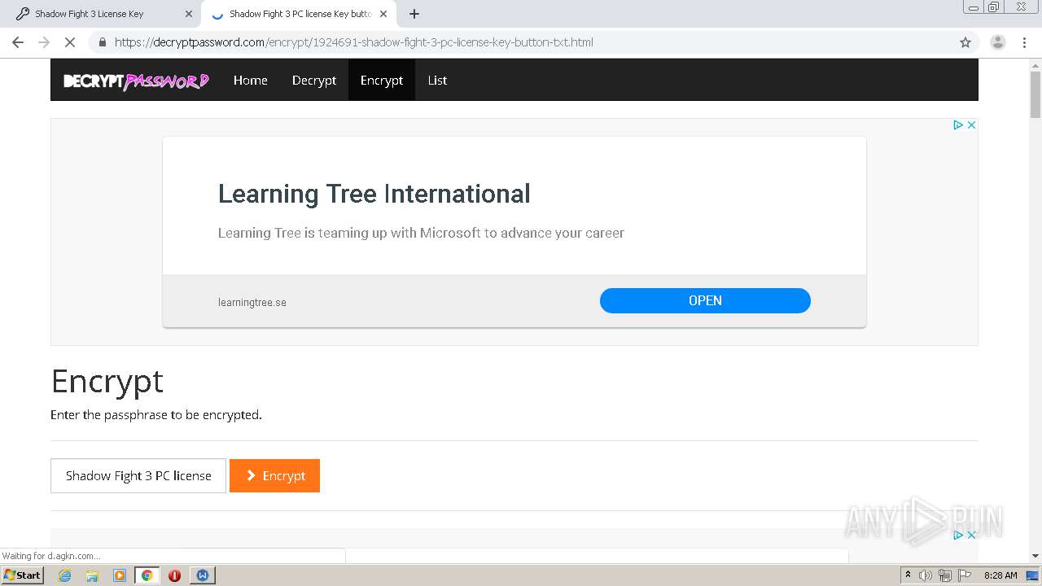The image size is (1042, 586).
Task: Click the "Waiting for d.agkn.com..." status text
Action: click(51, 556)
